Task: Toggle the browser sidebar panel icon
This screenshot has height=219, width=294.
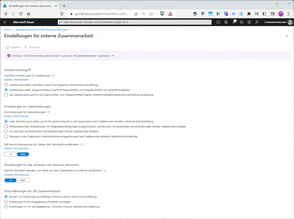Action: [265, 14]
